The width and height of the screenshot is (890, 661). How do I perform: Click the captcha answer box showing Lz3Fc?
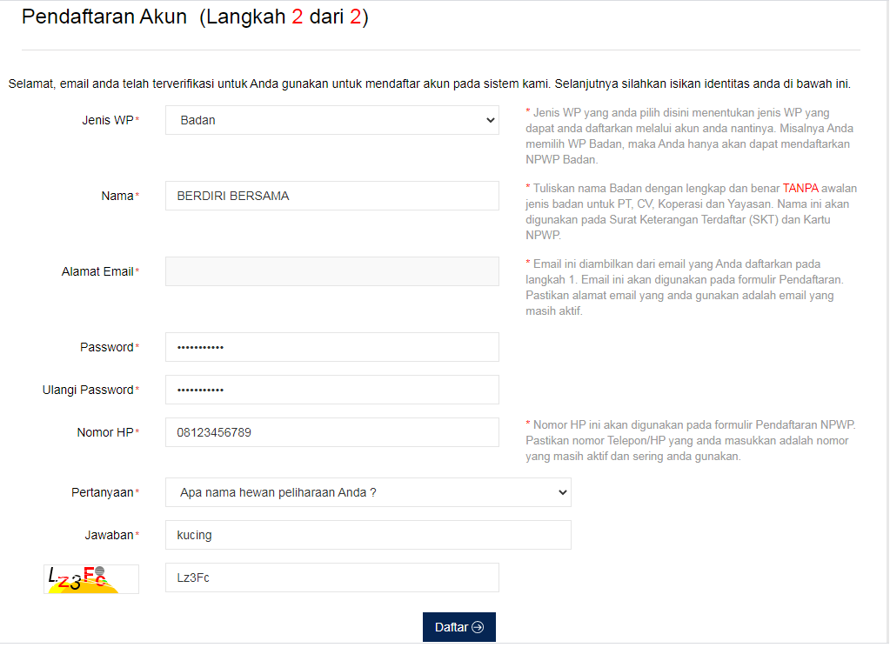point(331,577)
